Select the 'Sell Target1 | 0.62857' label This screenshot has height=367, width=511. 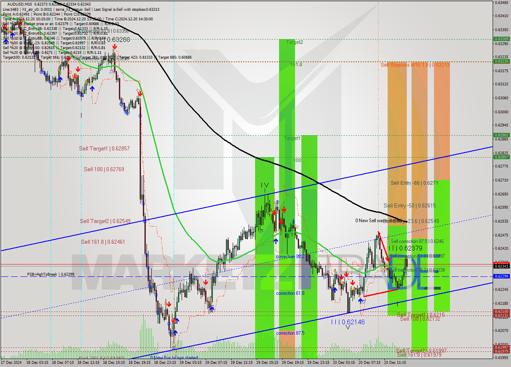[x=104, y=148]
